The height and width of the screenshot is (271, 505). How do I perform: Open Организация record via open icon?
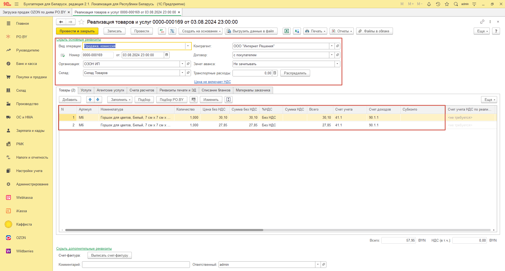coord(188,64)
